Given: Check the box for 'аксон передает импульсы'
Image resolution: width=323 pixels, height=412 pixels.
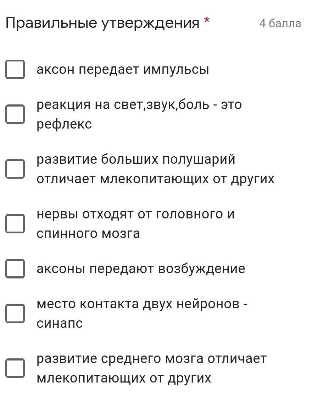Looking at the screenshot, I should tap(15, 69).
